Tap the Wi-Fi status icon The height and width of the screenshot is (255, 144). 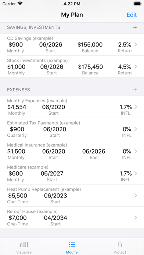[x=20, y=4]
